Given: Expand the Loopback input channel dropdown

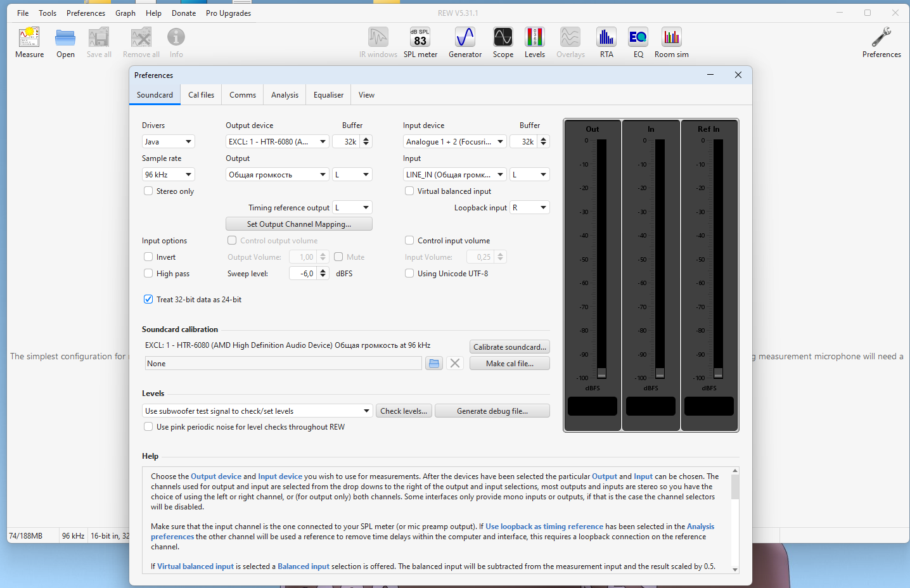Looking at the screenshot, I should (x=529, y=208).
